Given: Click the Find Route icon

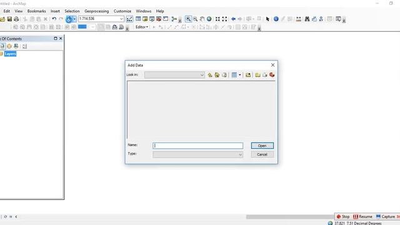Looking at the screenshot, I should (x=314, y=19).
